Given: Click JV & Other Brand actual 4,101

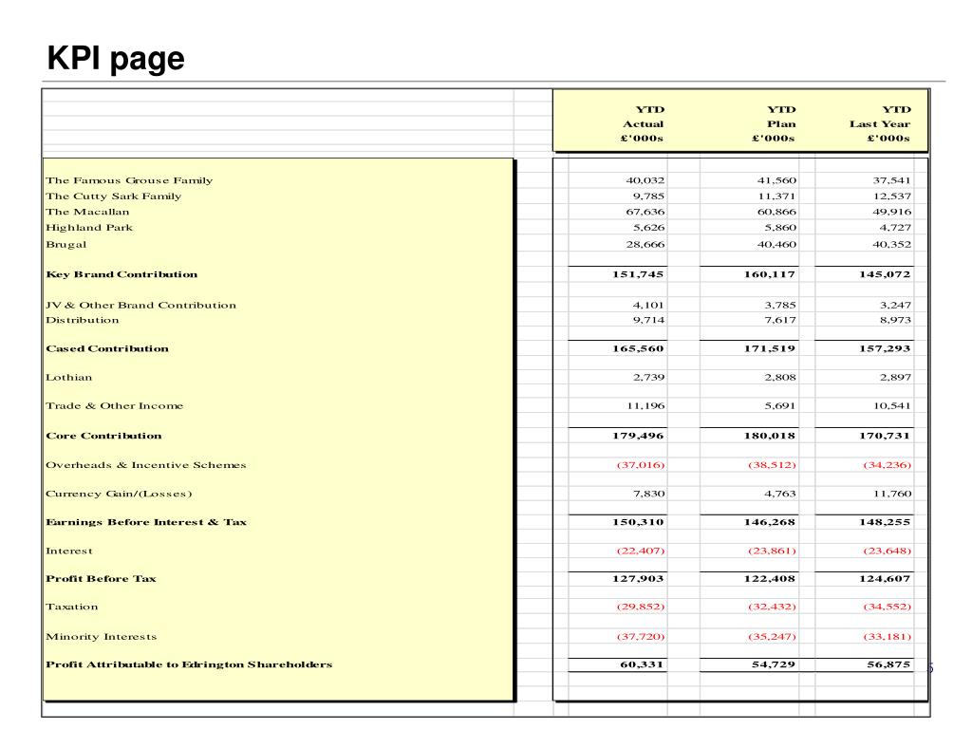Looking at the screenshot, I should [x=648, y=305].
